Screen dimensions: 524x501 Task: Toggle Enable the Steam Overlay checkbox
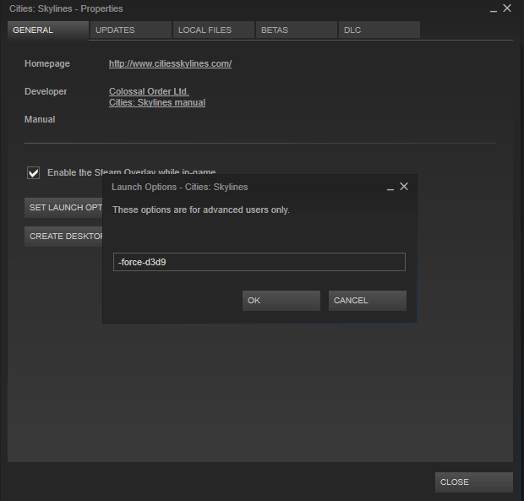pyautogui.click(x=34, y=173)
